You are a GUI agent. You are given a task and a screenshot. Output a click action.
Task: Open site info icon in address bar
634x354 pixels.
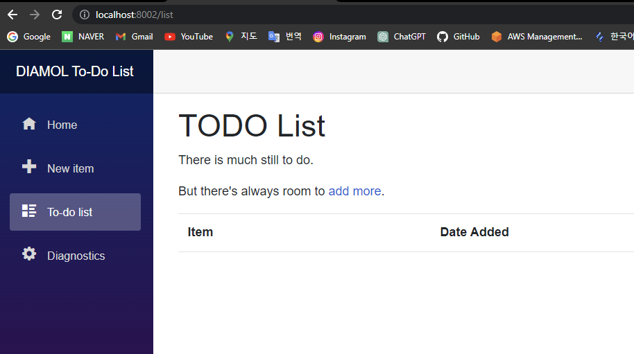tap(85, 15)
